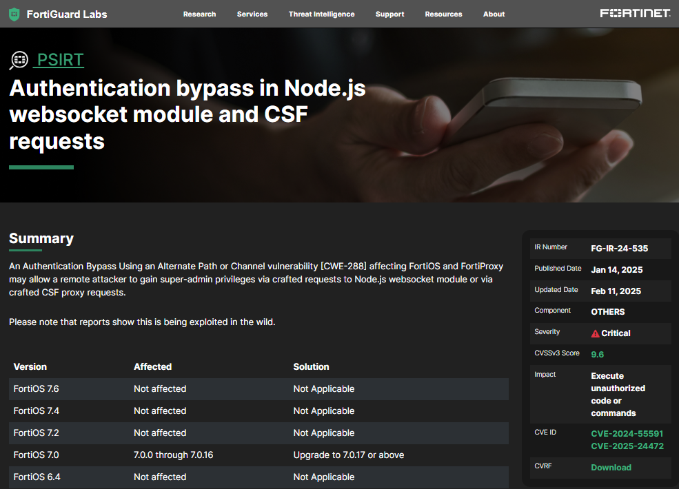Open the CVE-2025-24472 link
The height and width of the screenshot is (489, 679).
click(x=627, y=446)
